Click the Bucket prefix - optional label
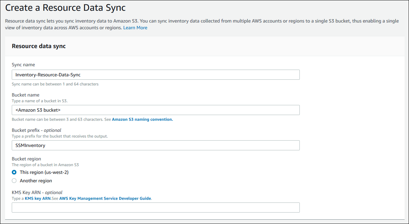 tap(36, 130)
